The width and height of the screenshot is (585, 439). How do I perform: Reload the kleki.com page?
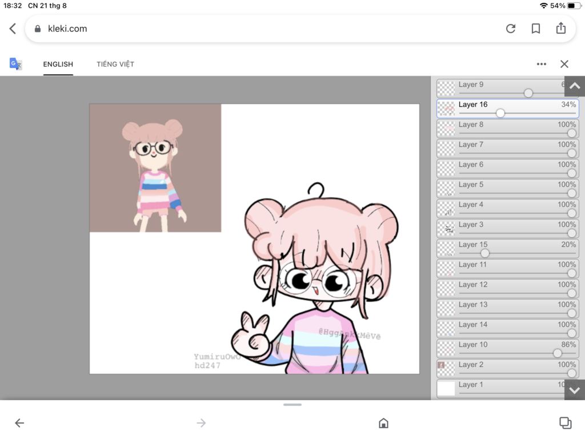tap(510, 29)
